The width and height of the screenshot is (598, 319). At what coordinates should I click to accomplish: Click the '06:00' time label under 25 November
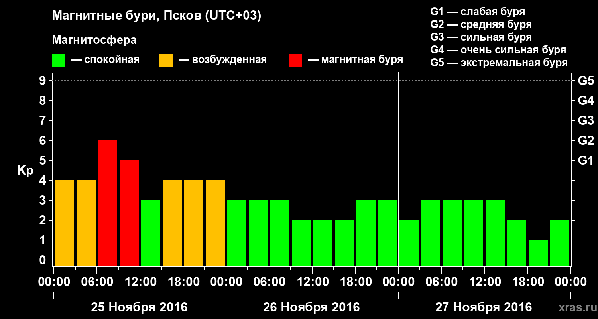[x=97, y=282]
